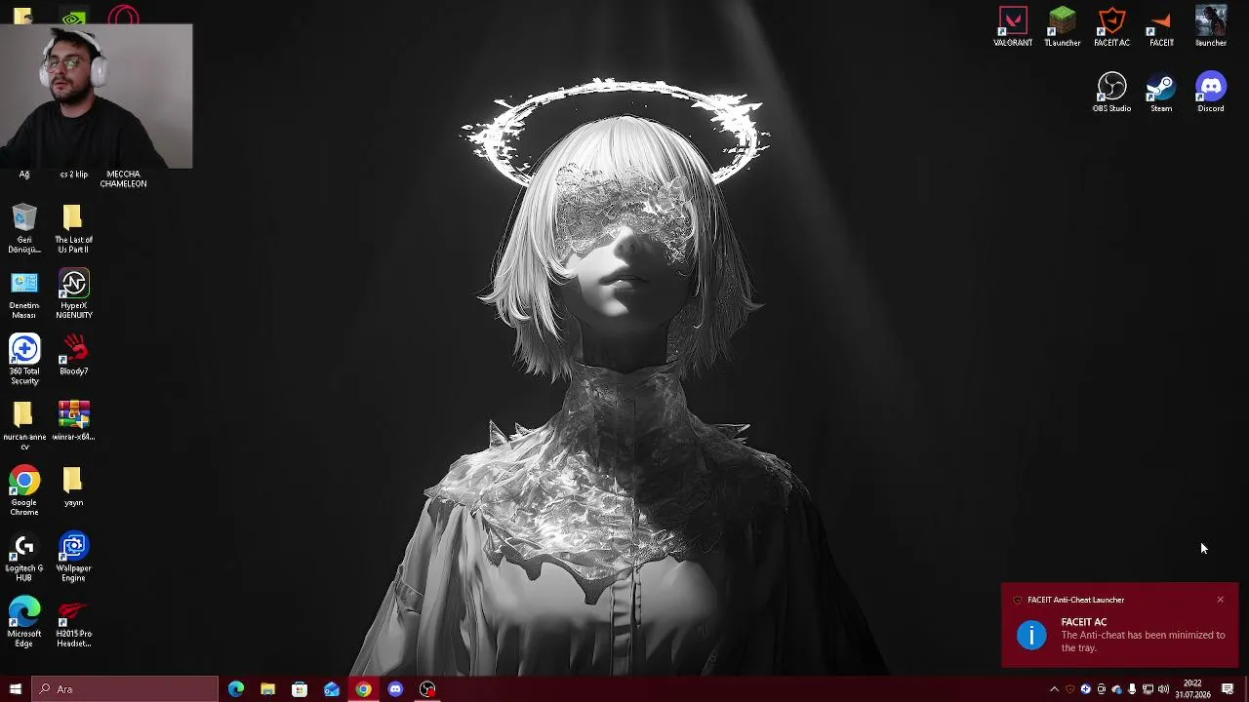Screen dimensions: 1249x702
Task: Open Discord from the taskbar
Action: pos(395,689)
